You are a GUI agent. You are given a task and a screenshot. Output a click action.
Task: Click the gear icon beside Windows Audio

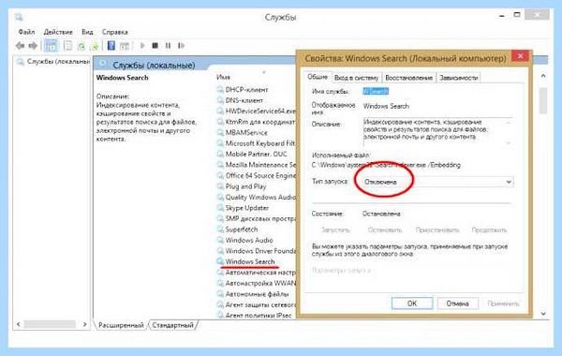[220, 240]
